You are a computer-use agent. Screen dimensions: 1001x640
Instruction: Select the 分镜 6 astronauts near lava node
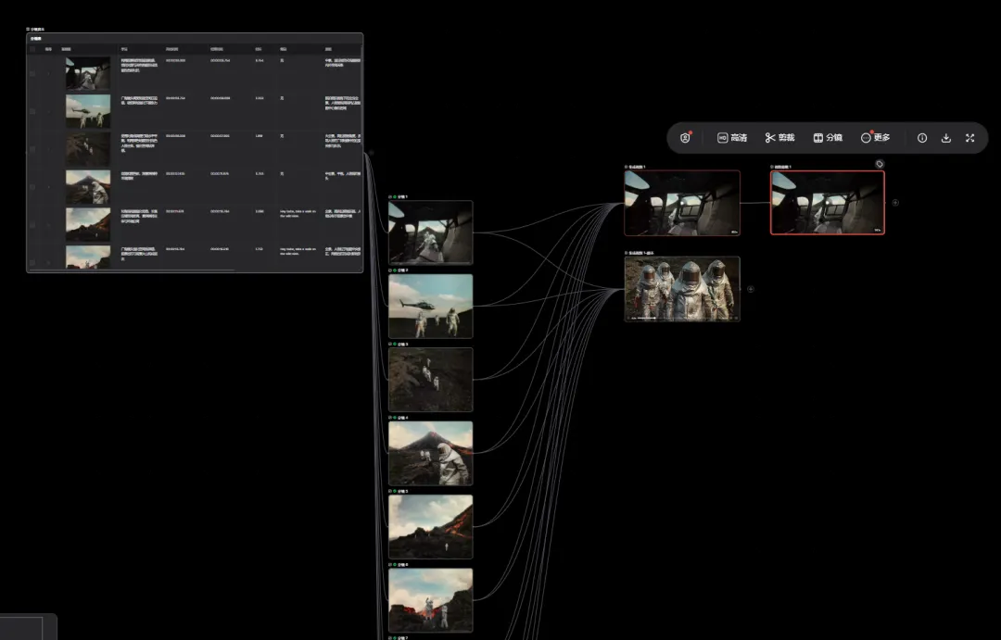pos(431,600)
